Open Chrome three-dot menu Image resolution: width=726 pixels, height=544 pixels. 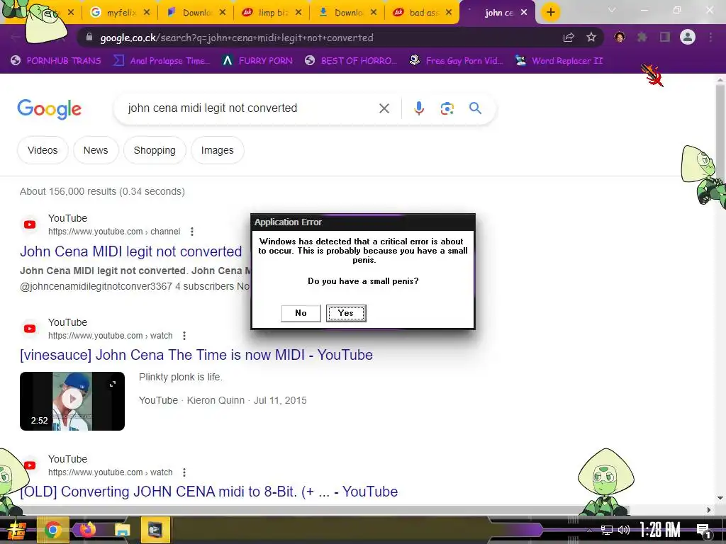point(710,37)
